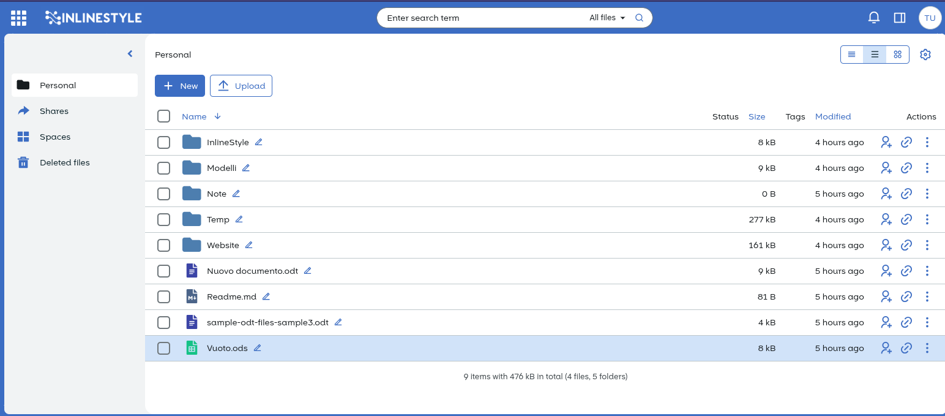Check the InlineStyle folder checkbox
This screenshot has width=945, height=416.
coord(163,142)
